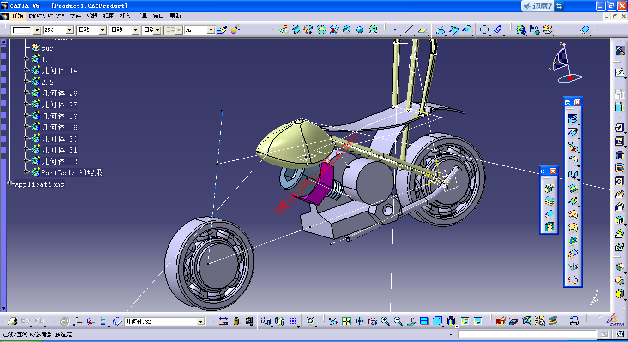
Task: Expand the 1.1 tree node
Action: [x=26, y=59]
